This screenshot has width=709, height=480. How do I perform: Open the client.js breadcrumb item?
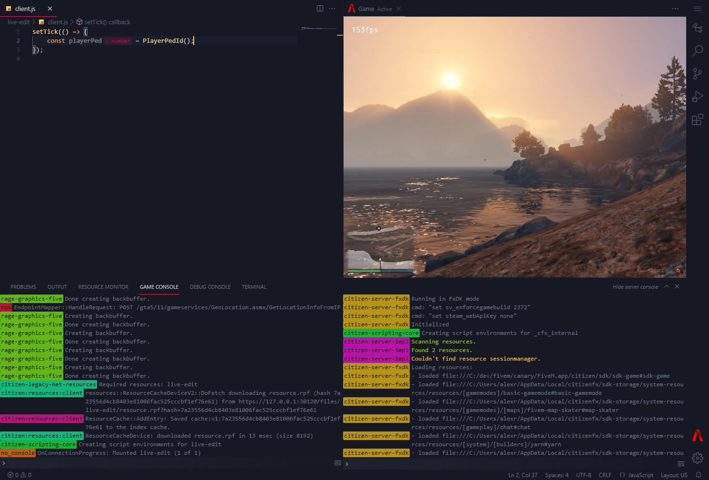coord(58,22)
